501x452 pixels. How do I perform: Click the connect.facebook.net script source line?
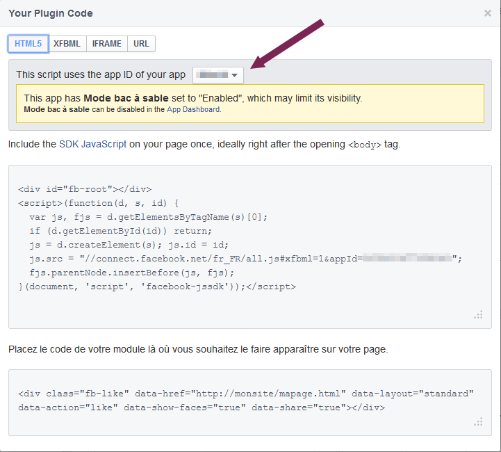click(245, 259)
